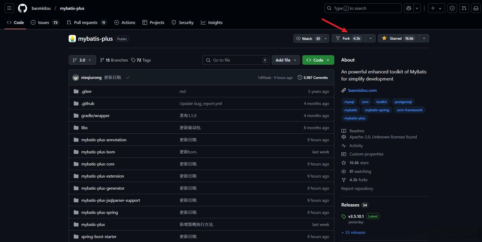Screen dimensions: 482x242
Task: Open the Projects tab
Action: [153, 22]
